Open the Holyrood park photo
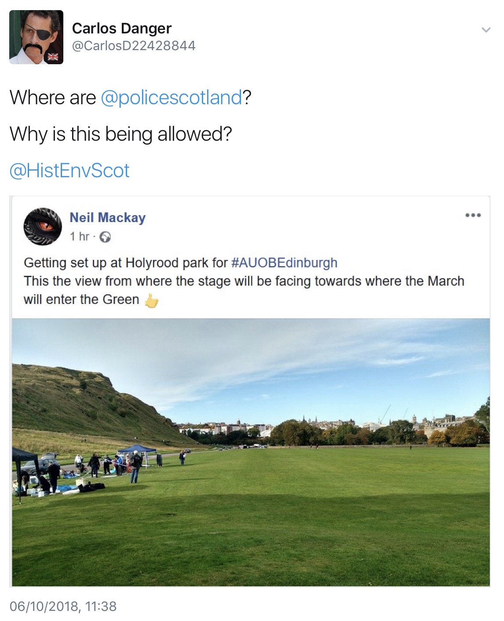The width and height of the screenshot is (504, 621). [x=251, y=453]
